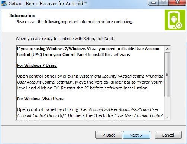Close the setup window with X button
Screen dimensions: 187x144
point(177,2)
